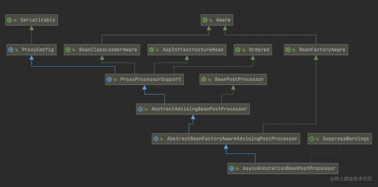Click the abstract class icon on AbstractAdvisingBeanPostProcessor

click(x=140, y=109)
